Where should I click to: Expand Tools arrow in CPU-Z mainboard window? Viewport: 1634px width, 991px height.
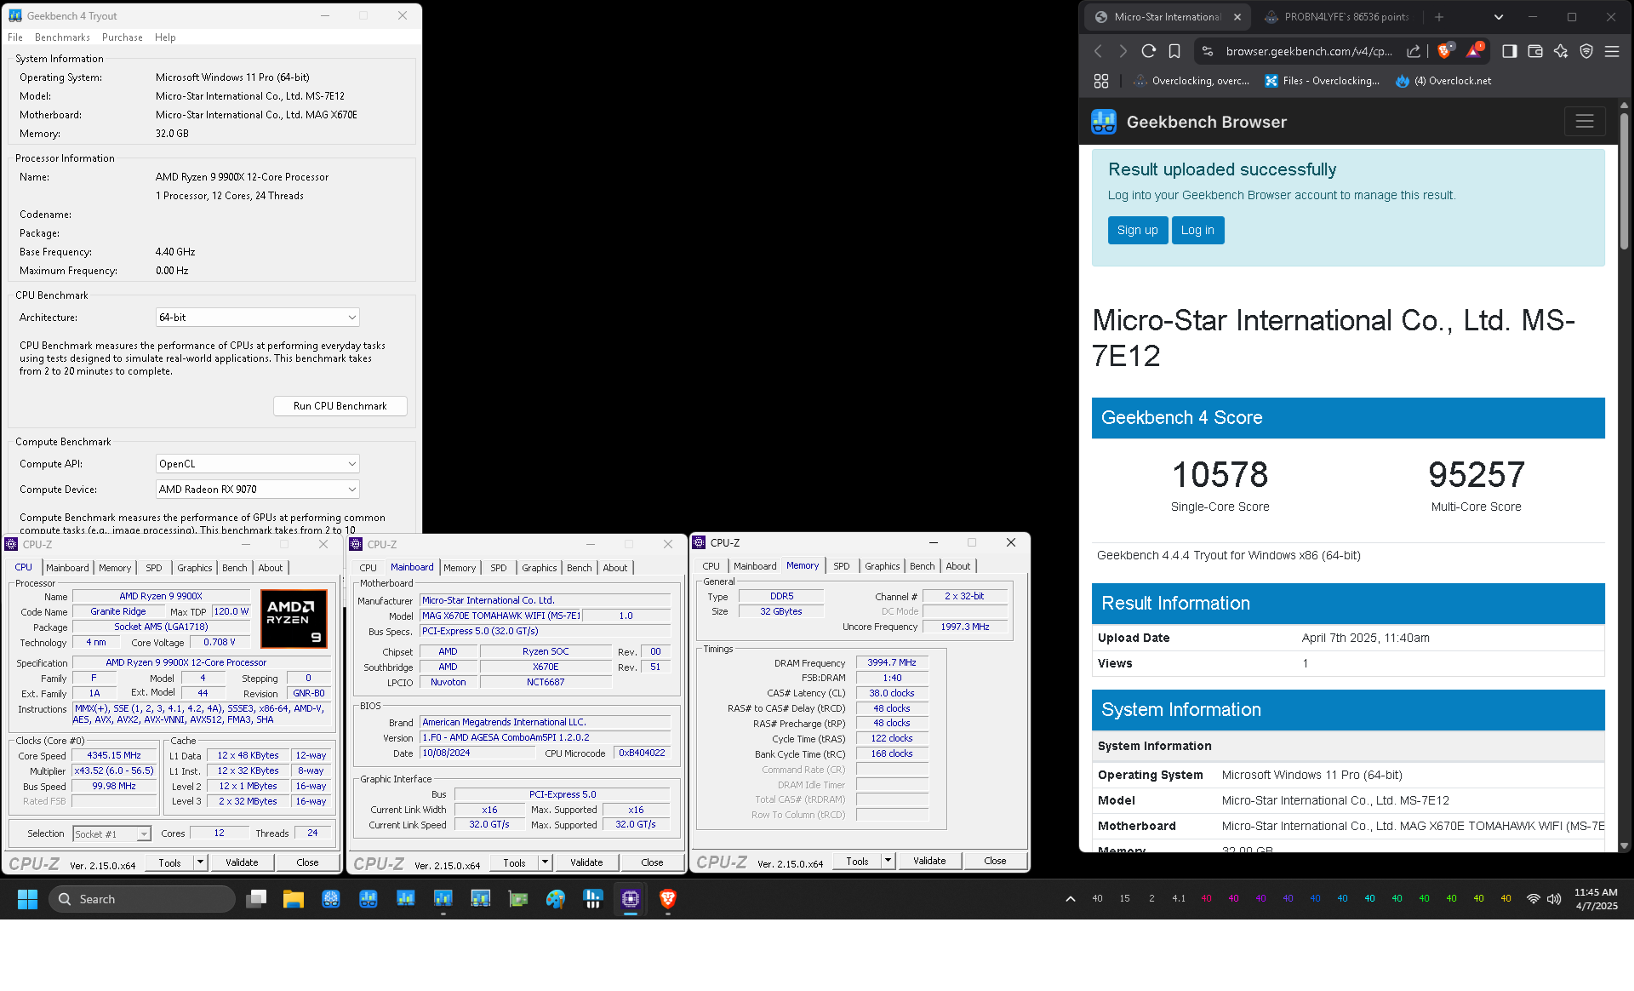(546, 862)
